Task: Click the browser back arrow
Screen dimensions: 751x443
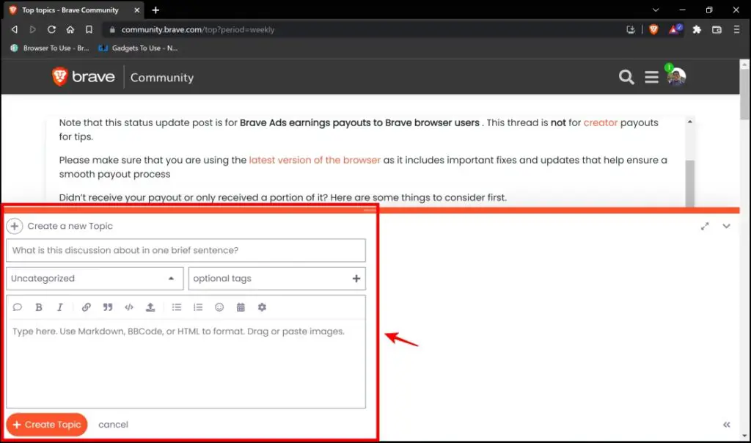Action: tap(15, 29)
